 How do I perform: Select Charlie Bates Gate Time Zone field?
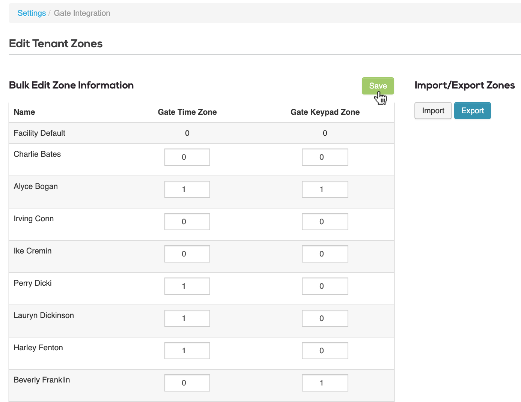pyautogui.click(x=187, y=157)
